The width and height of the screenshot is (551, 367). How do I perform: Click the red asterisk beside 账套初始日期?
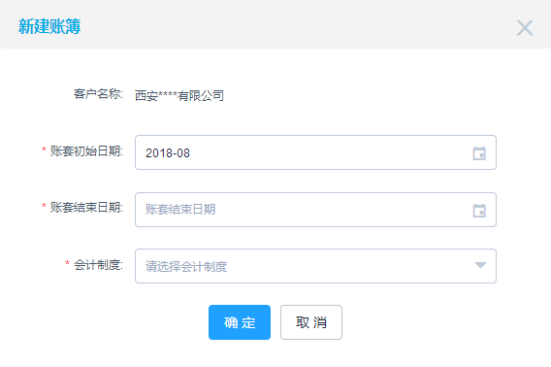pos(44,150)
